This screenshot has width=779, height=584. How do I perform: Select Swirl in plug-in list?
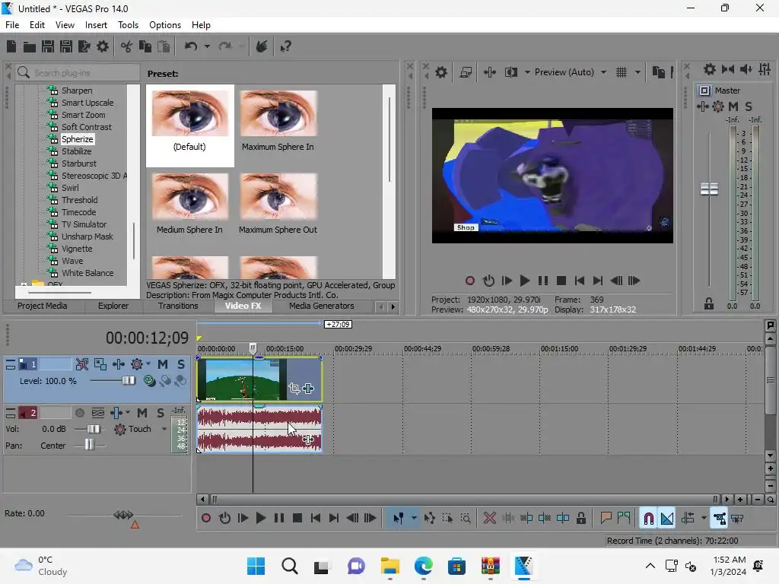click(70, 189)
